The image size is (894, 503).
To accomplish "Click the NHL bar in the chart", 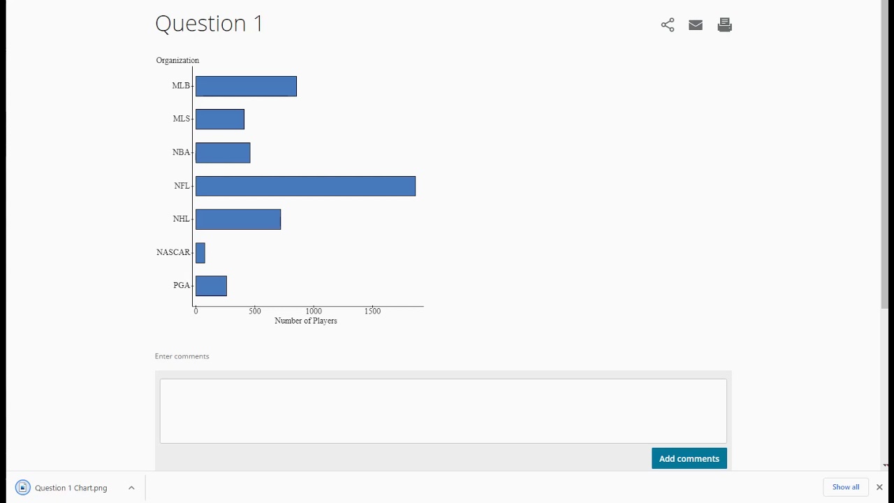I will pyautogui.click(x=238, y=219).
